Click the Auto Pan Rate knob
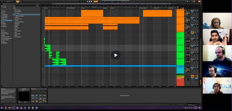232x111 pixels. click(36, 97)
